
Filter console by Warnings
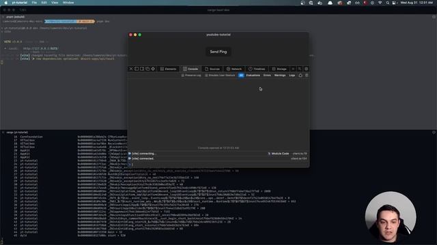(x=280, y=76)
